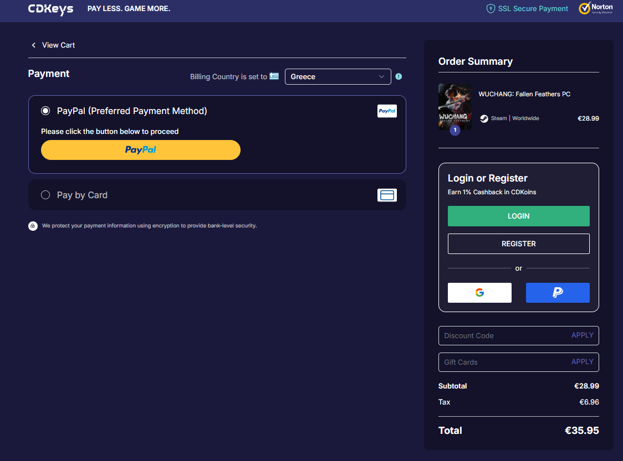Click the Subtotal €28.99 value
Viewport: 623px width, 461px height.
tap(586, 386)
